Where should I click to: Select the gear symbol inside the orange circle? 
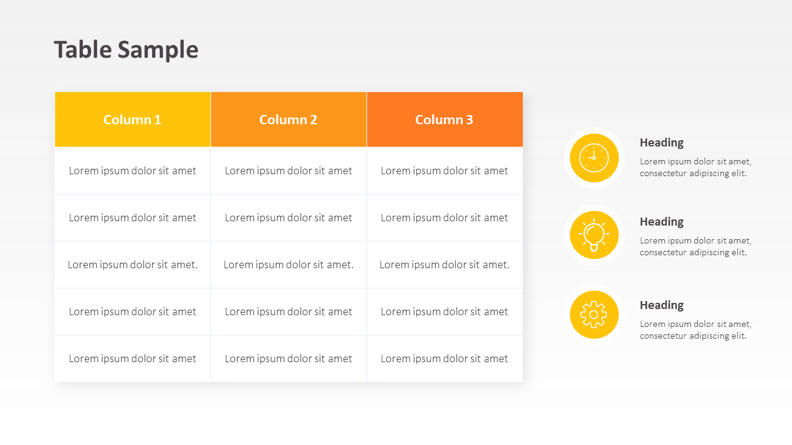point(594,315)
